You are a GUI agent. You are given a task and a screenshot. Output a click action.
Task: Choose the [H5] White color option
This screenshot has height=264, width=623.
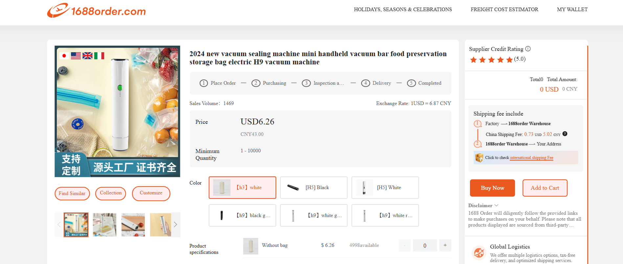click(x=385, y=187)
